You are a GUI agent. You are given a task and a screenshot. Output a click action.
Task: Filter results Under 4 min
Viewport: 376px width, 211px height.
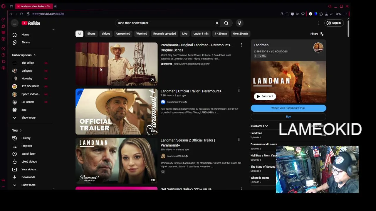tap(201, 33)
